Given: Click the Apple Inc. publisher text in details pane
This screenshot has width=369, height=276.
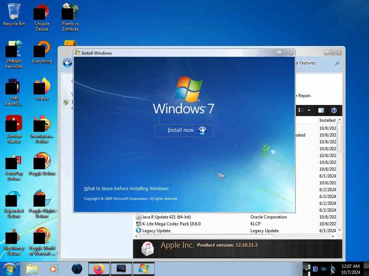Looking at the screenshot, I should (177, 245).
